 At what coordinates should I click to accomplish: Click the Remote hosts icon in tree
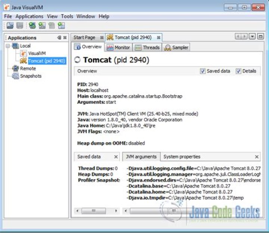16,68
